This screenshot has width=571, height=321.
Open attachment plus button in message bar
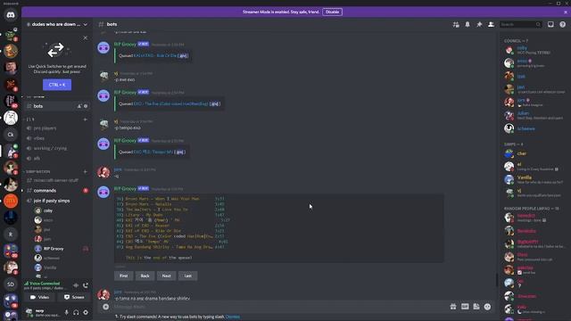point(105,307)
